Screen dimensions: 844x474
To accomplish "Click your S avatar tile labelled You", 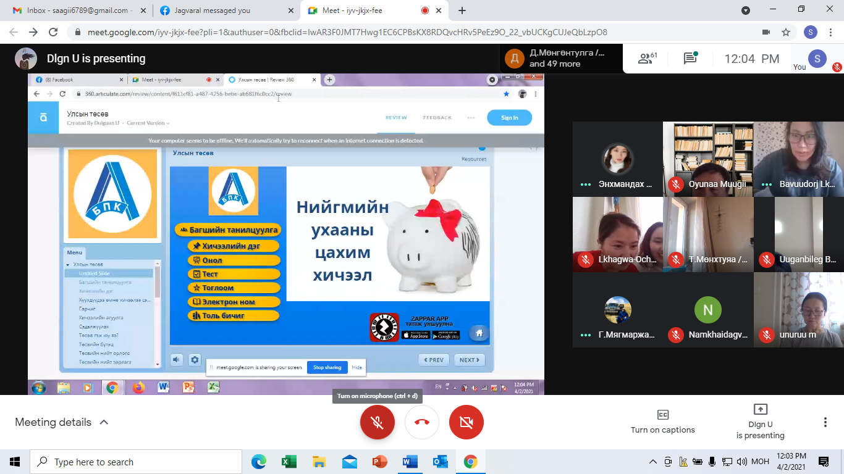I will click(817, 59).
